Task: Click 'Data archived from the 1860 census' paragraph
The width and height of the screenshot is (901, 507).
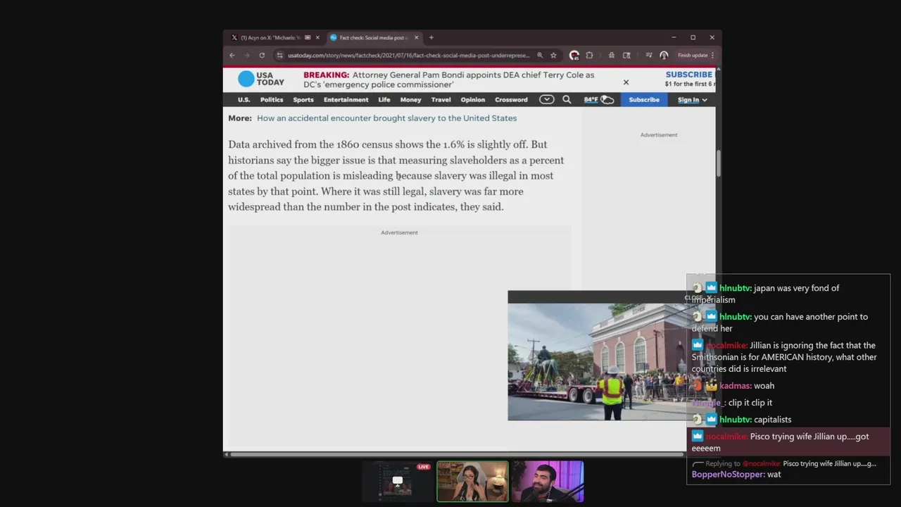Action: pyautogui.click(x=396, y=175)
